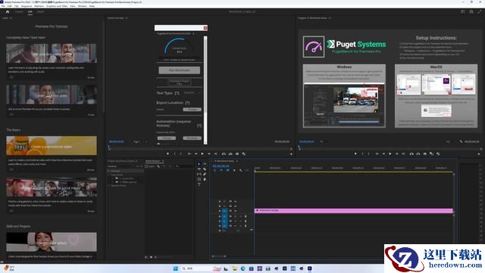Switch to the Export workspace tab
485x273 pixels.
40,12
